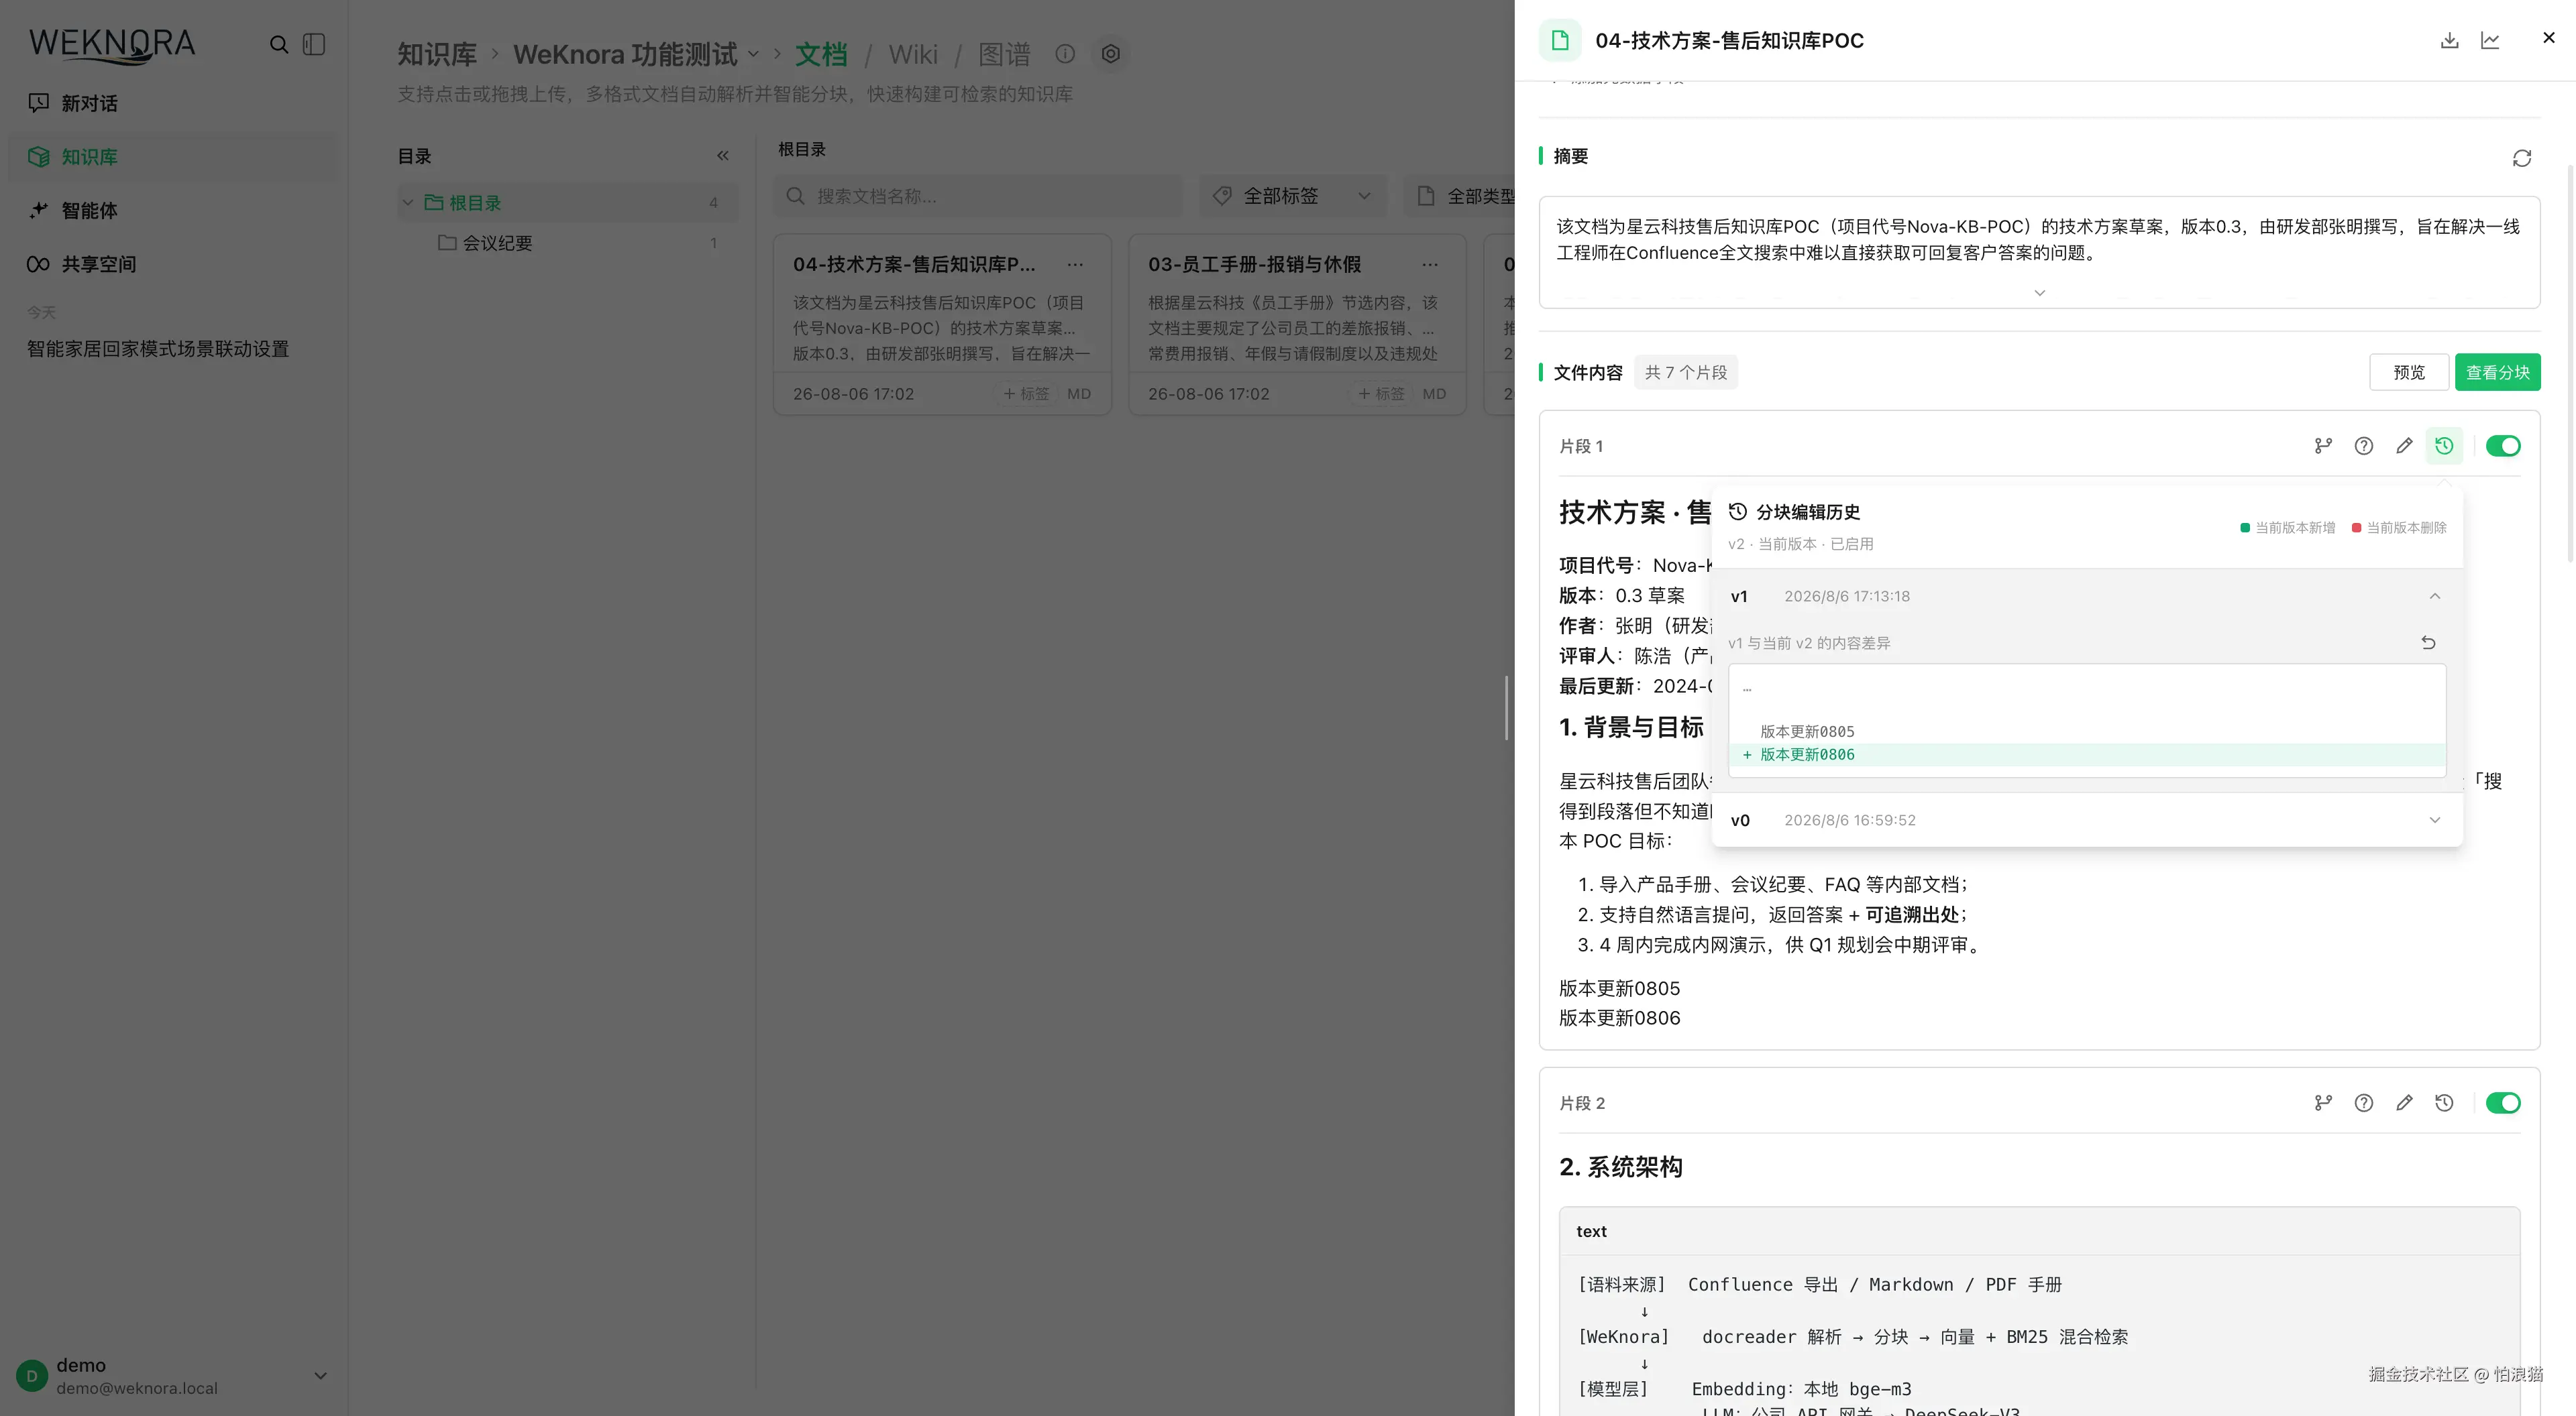Expand the demo account menu

[320, 1376]
